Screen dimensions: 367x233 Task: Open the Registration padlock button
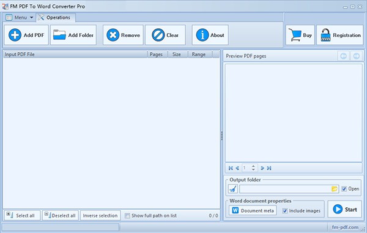click(340, 35)
